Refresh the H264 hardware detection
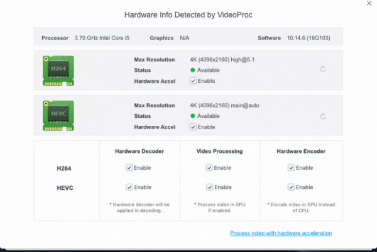Image resolution: width=377 pixels, height=252 pixels. (x=323, y=69)
